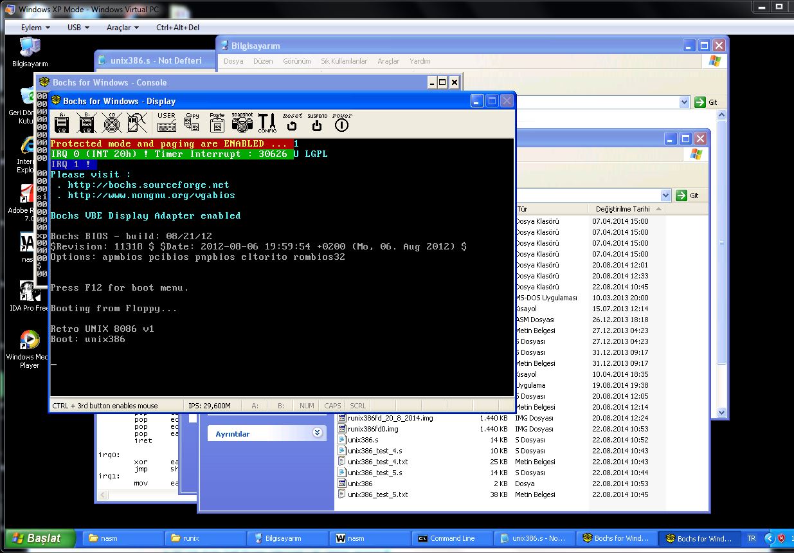Open the IDA Pro Free desktop icon

click(x=30, y=296)
